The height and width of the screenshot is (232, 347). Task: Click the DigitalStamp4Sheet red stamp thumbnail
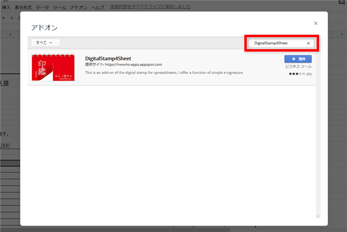53,68
